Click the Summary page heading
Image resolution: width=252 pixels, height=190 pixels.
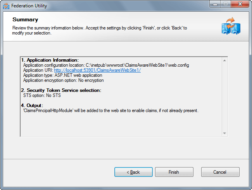[x=25, y=19]
